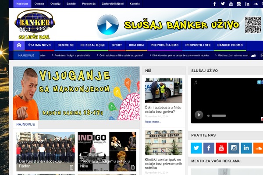This screenshot has width=263, height=175.
Task: Open the PREPORUČUJEMO section
Action: tap(164, 45)
